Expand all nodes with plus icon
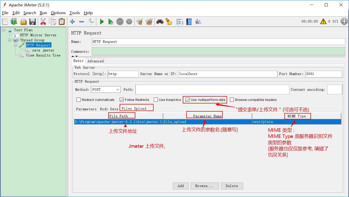 72,22
